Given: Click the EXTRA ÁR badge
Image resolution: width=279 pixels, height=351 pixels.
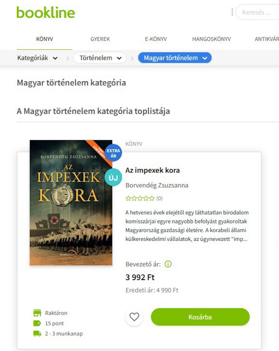Looking at the screenshot, I should [113, 153].
